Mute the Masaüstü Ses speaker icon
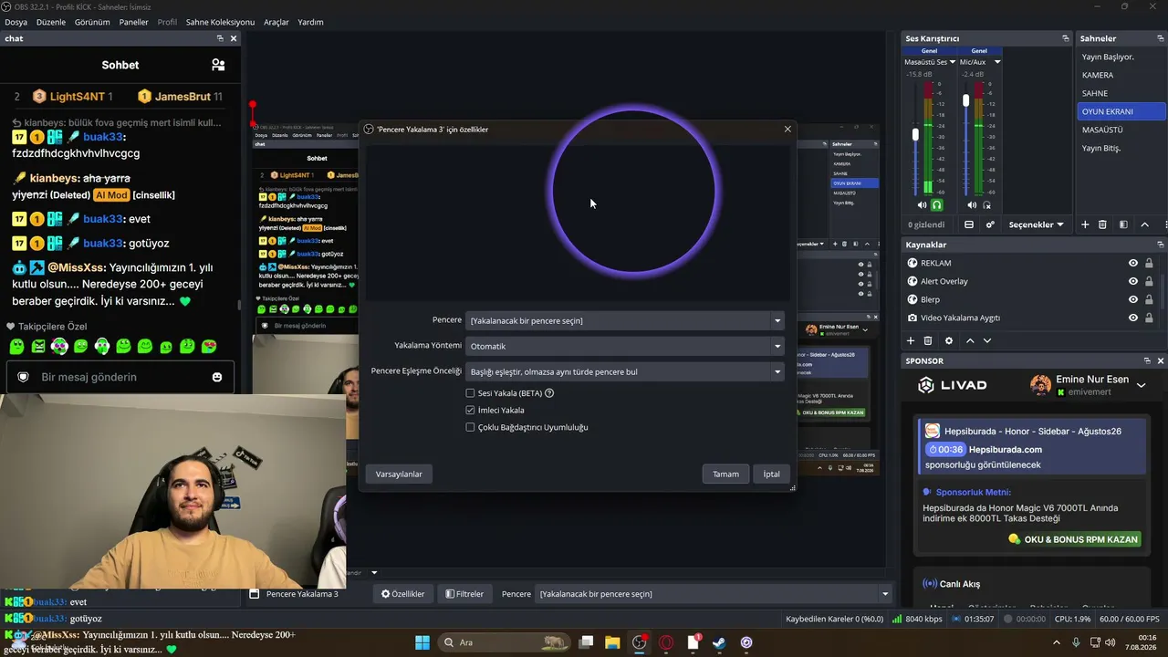This screenshot has width=1168, height=657. (x=922, y=205)
